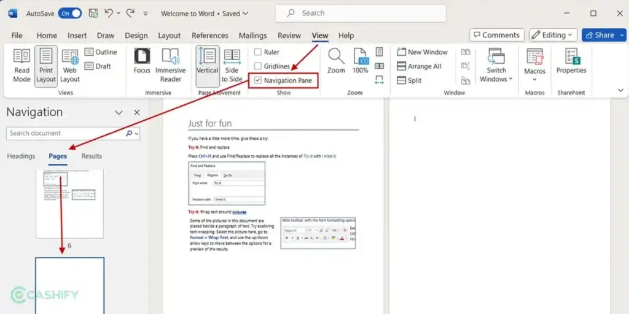Viewport: 629px width, 314px height.
Task: Redo the last action
Action: [x=130, y=13]
